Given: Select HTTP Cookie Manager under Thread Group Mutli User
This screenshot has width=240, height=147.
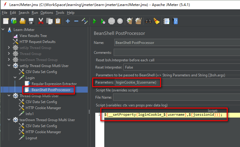Looking at the screenshot, I should (43, 108).
